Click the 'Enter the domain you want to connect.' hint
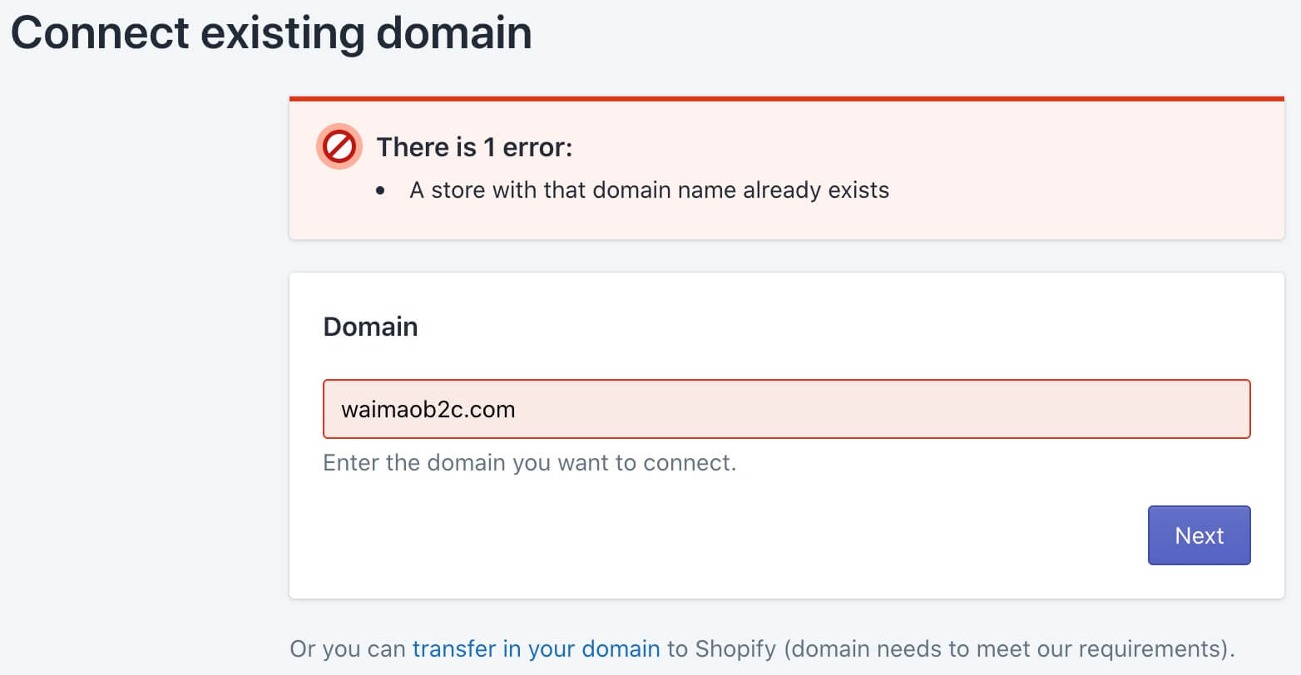1301x675 pixels. [530, 462]
